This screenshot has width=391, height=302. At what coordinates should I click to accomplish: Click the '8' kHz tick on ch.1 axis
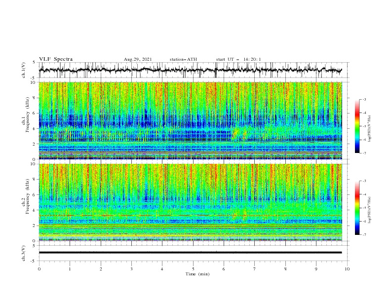(35, 98)
